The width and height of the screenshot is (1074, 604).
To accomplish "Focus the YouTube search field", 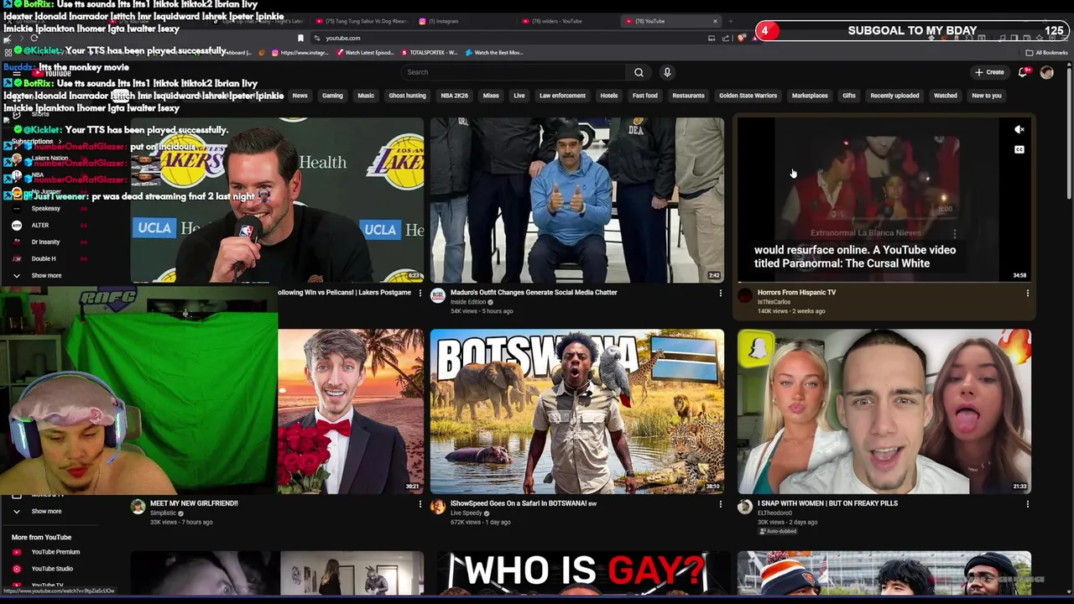I will pos(514,72).
